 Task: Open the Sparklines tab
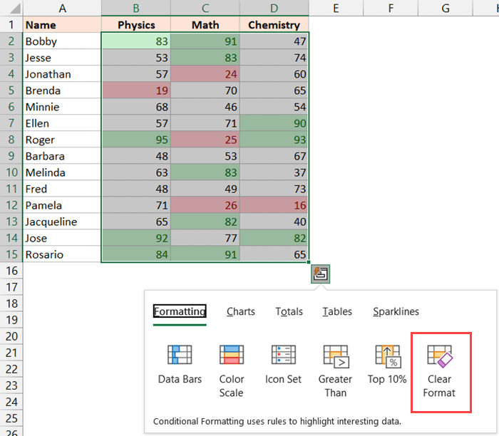pos(396,311)
